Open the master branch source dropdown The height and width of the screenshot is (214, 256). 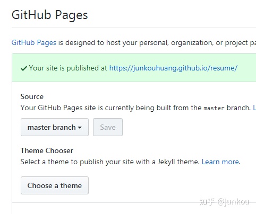coord(55,127)
